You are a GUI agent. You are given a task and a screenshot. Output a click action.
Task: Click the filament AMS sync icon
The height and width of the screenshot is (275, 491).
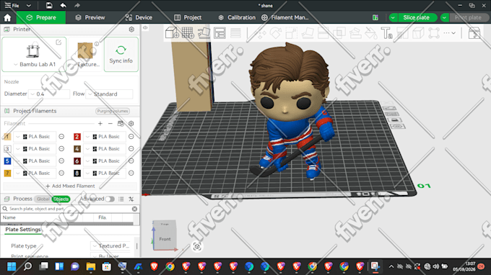pyautogui.click(x=121, y=124)
